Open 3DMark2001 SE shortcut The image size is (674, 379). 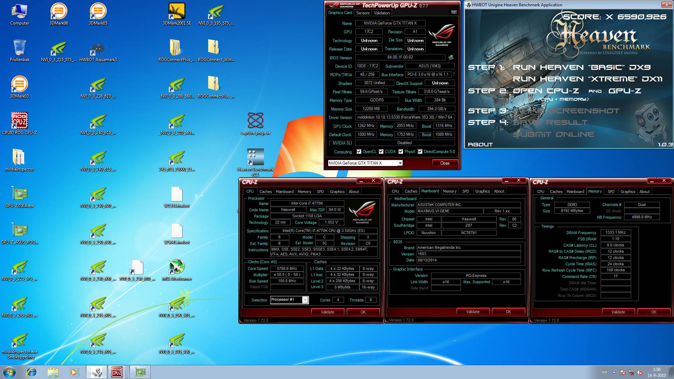pos(177,14)
